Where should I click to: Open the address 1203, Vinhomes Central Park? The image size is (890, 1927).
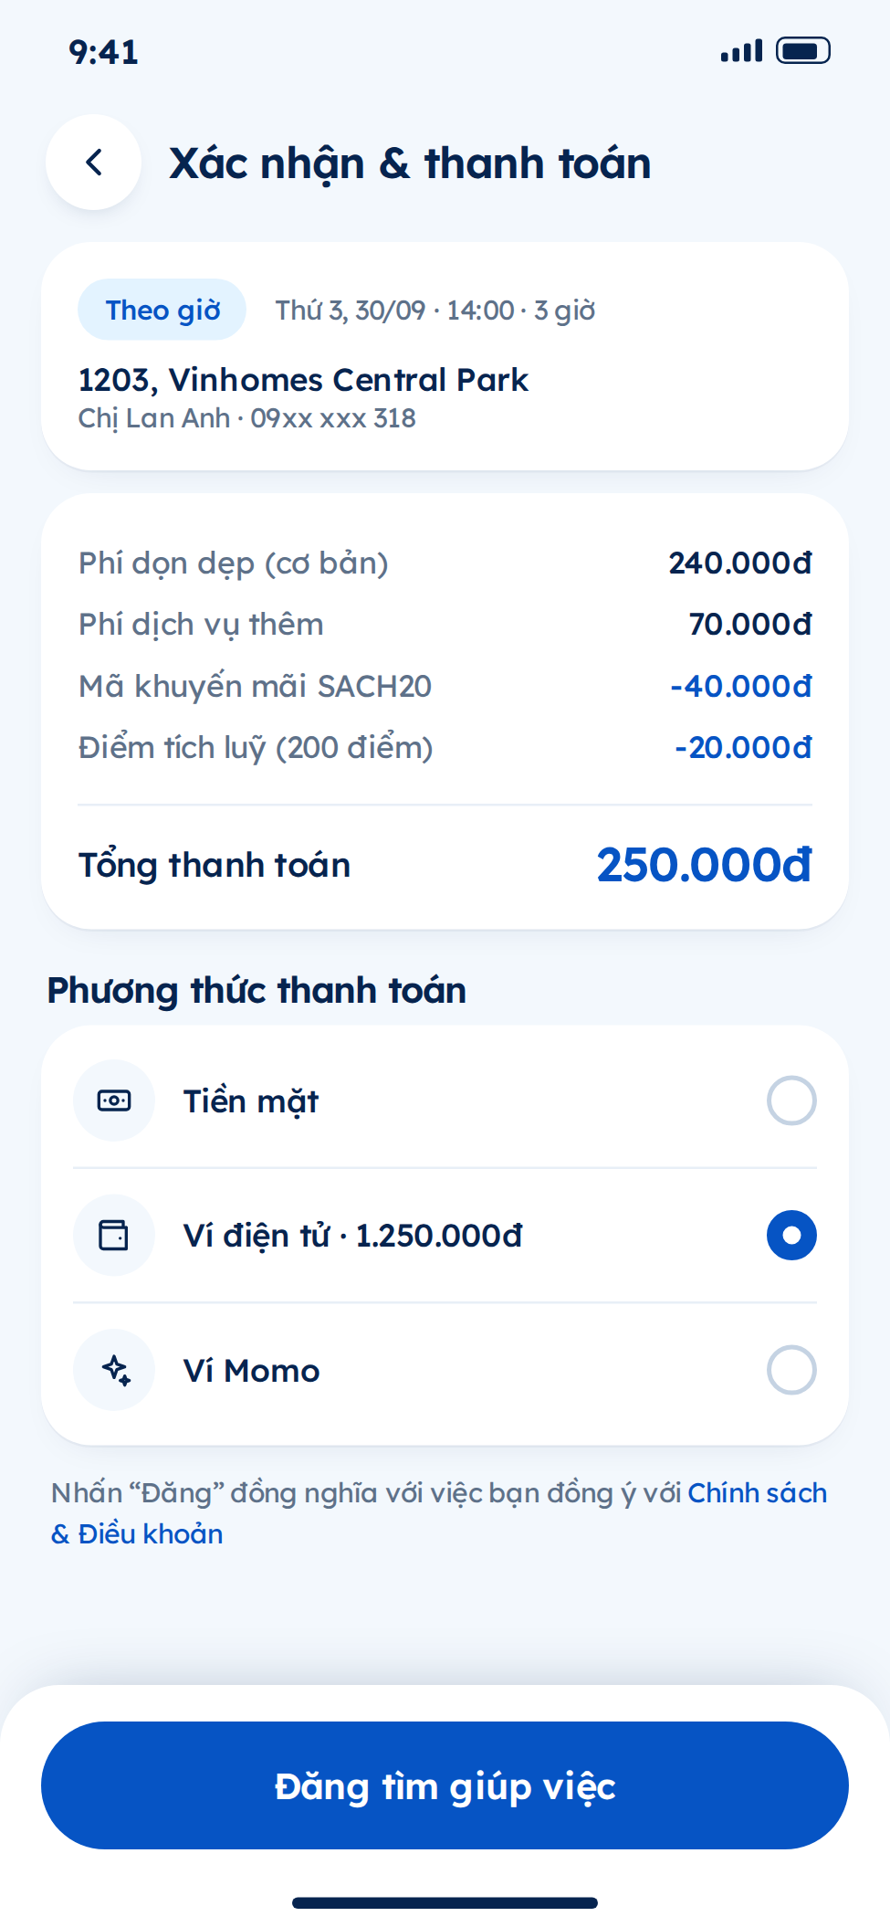tap(303, 380)
